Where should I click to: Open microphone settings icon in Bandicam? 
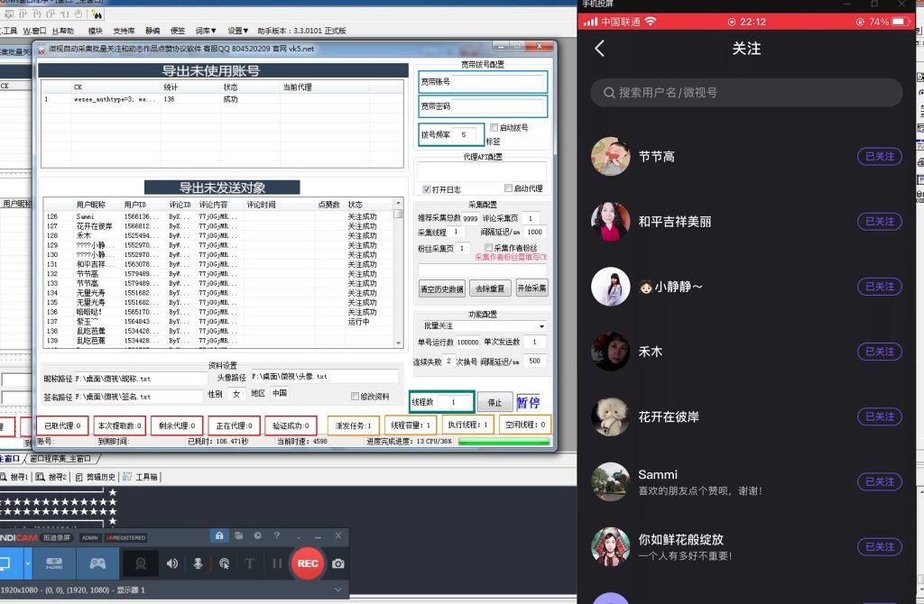[x=198, y=563]
